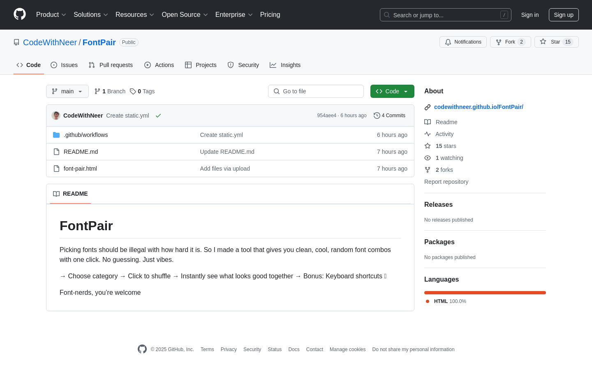Switch to the Issues tab
This screenshot has width=592, height=370.
(64, 65)
